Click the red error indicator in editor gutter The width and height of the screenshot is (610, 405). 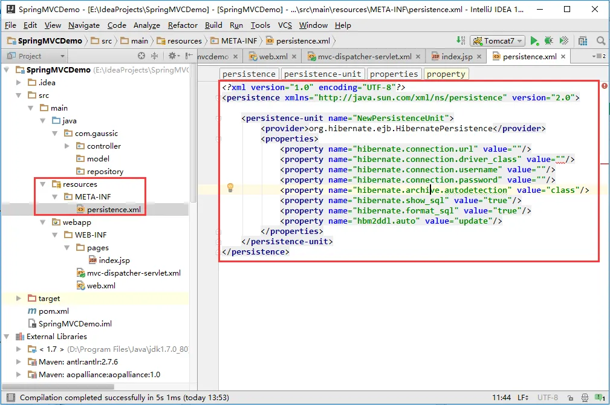pyautogui.click(x=604, y=86)
